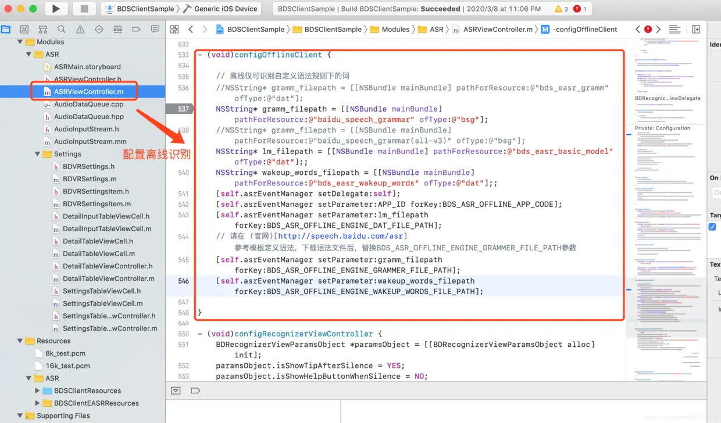Open the Report navigator tab
Screen dimensions: 721x423
coord(155,29)
